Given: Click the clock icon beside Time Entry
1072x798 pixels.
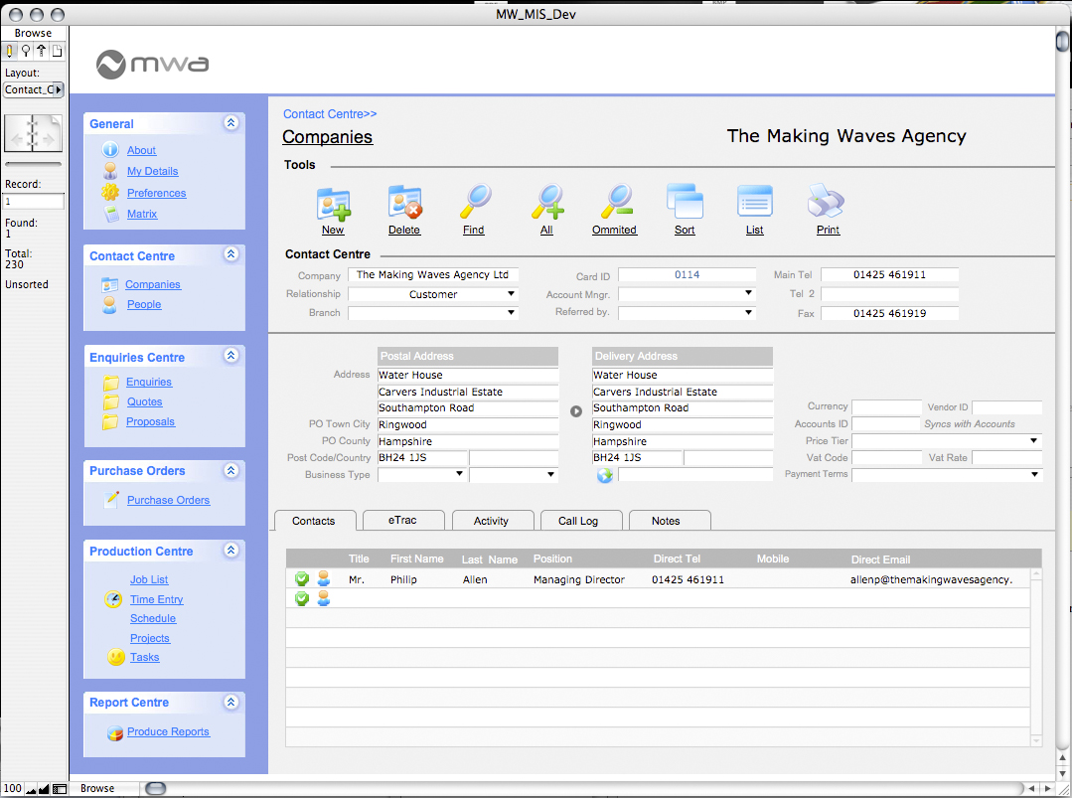Looking at the screenshot, I should (113, 599).
